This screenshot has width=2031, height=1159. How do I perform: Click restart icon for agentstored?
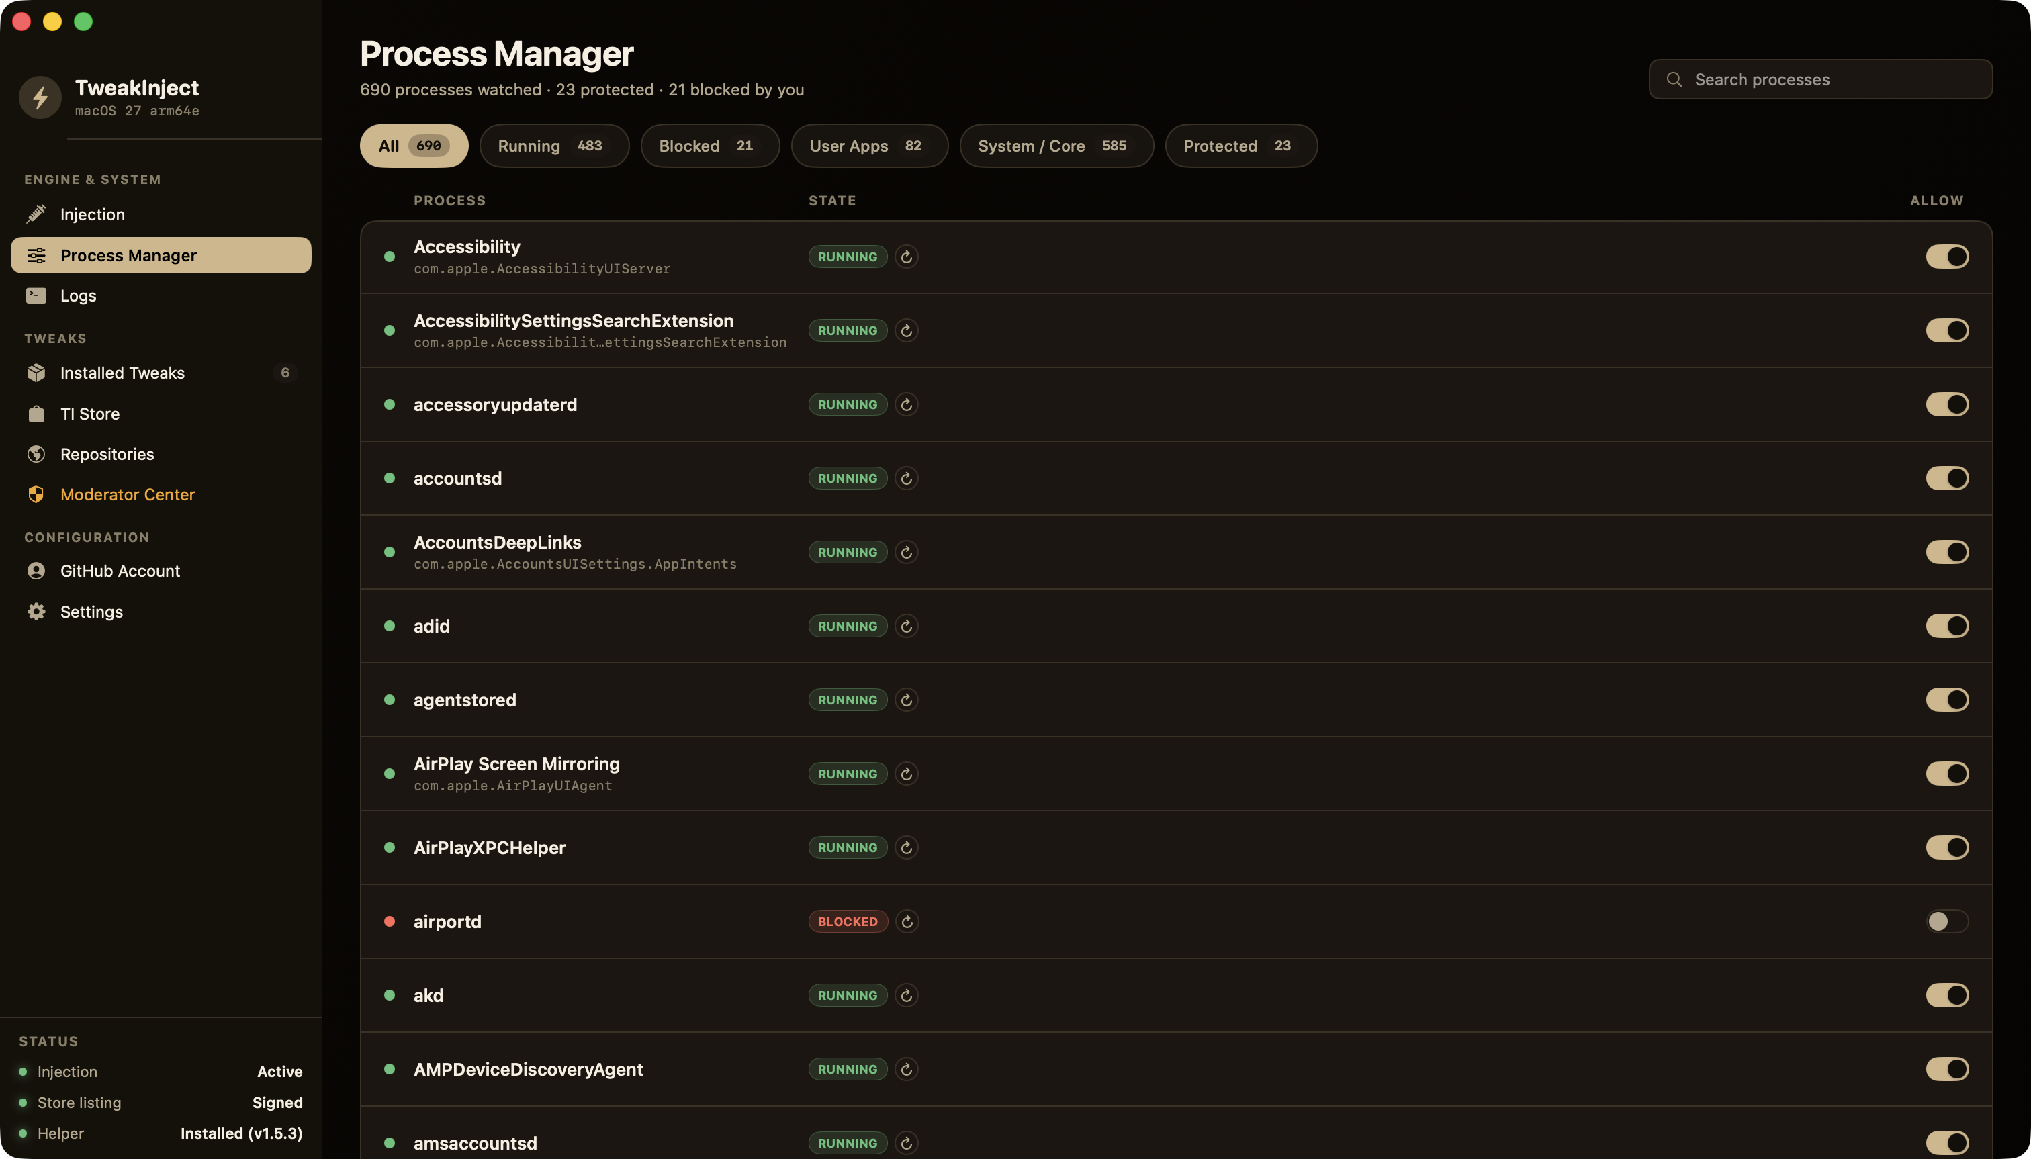906,700
